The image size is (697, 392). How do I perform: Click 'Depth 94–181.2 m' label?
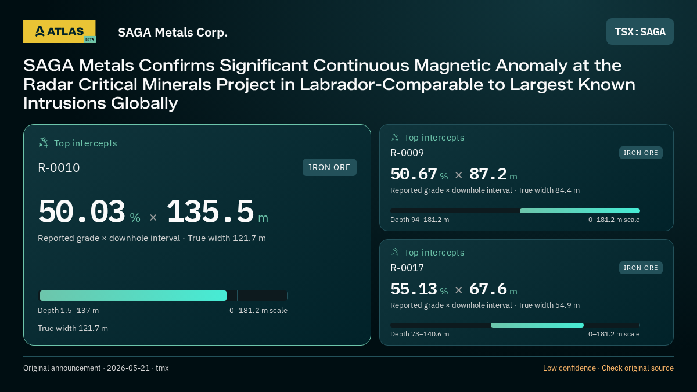[420, 220]
